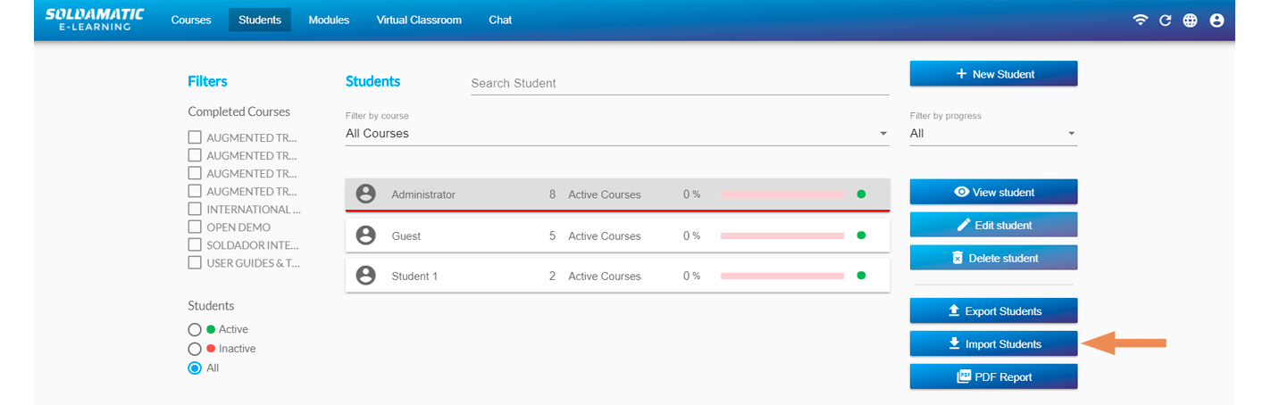Go to the Virtual Classroom tab
Screen dimensions: 1271x405
[419, 20]
